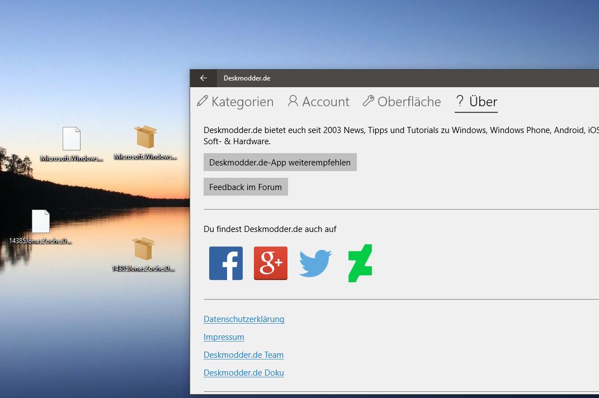Open the Oberfläche tab
Image resolution: width=599 pixels, height=398 pixels.
click(402, 102)
